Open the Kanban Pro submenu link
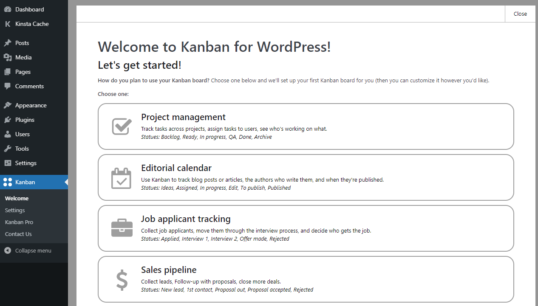Image resolution: width=538 pixels, height=306 pixels. 19,222
